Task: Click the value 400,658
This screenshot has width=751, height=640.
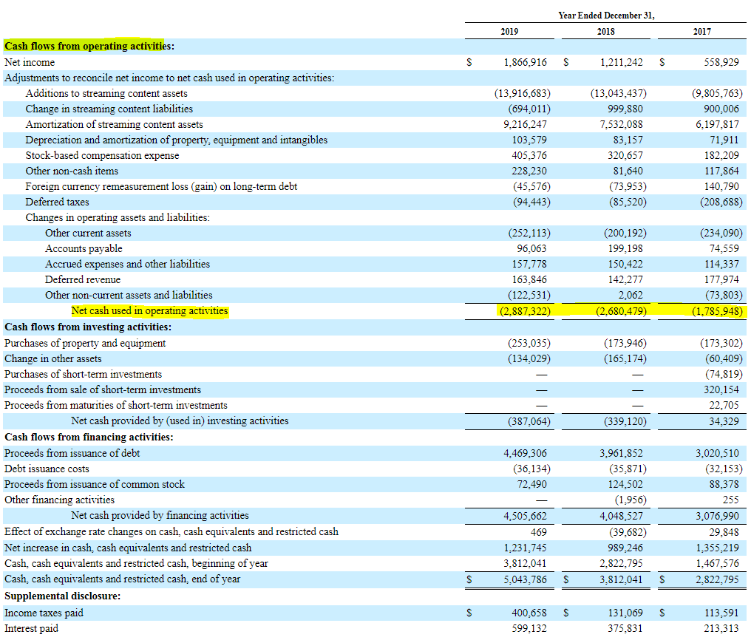Action: point(529,613)
